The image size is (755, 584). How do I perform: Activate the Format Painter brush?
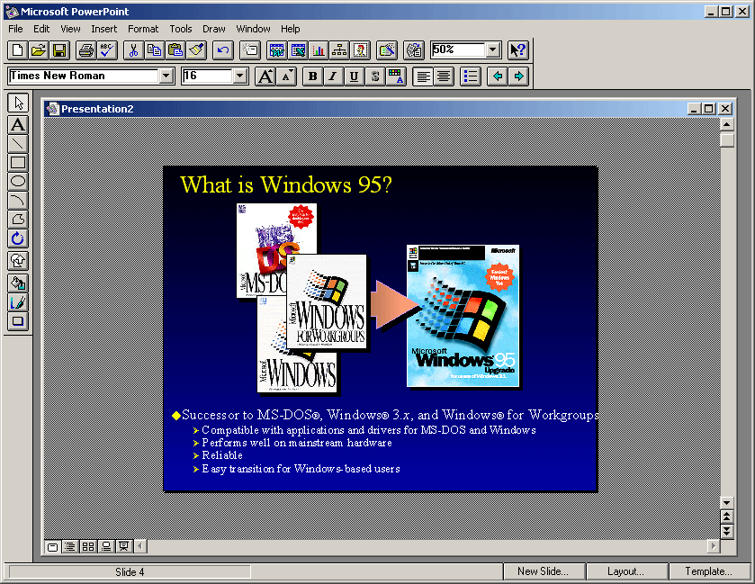pos(197,50)
